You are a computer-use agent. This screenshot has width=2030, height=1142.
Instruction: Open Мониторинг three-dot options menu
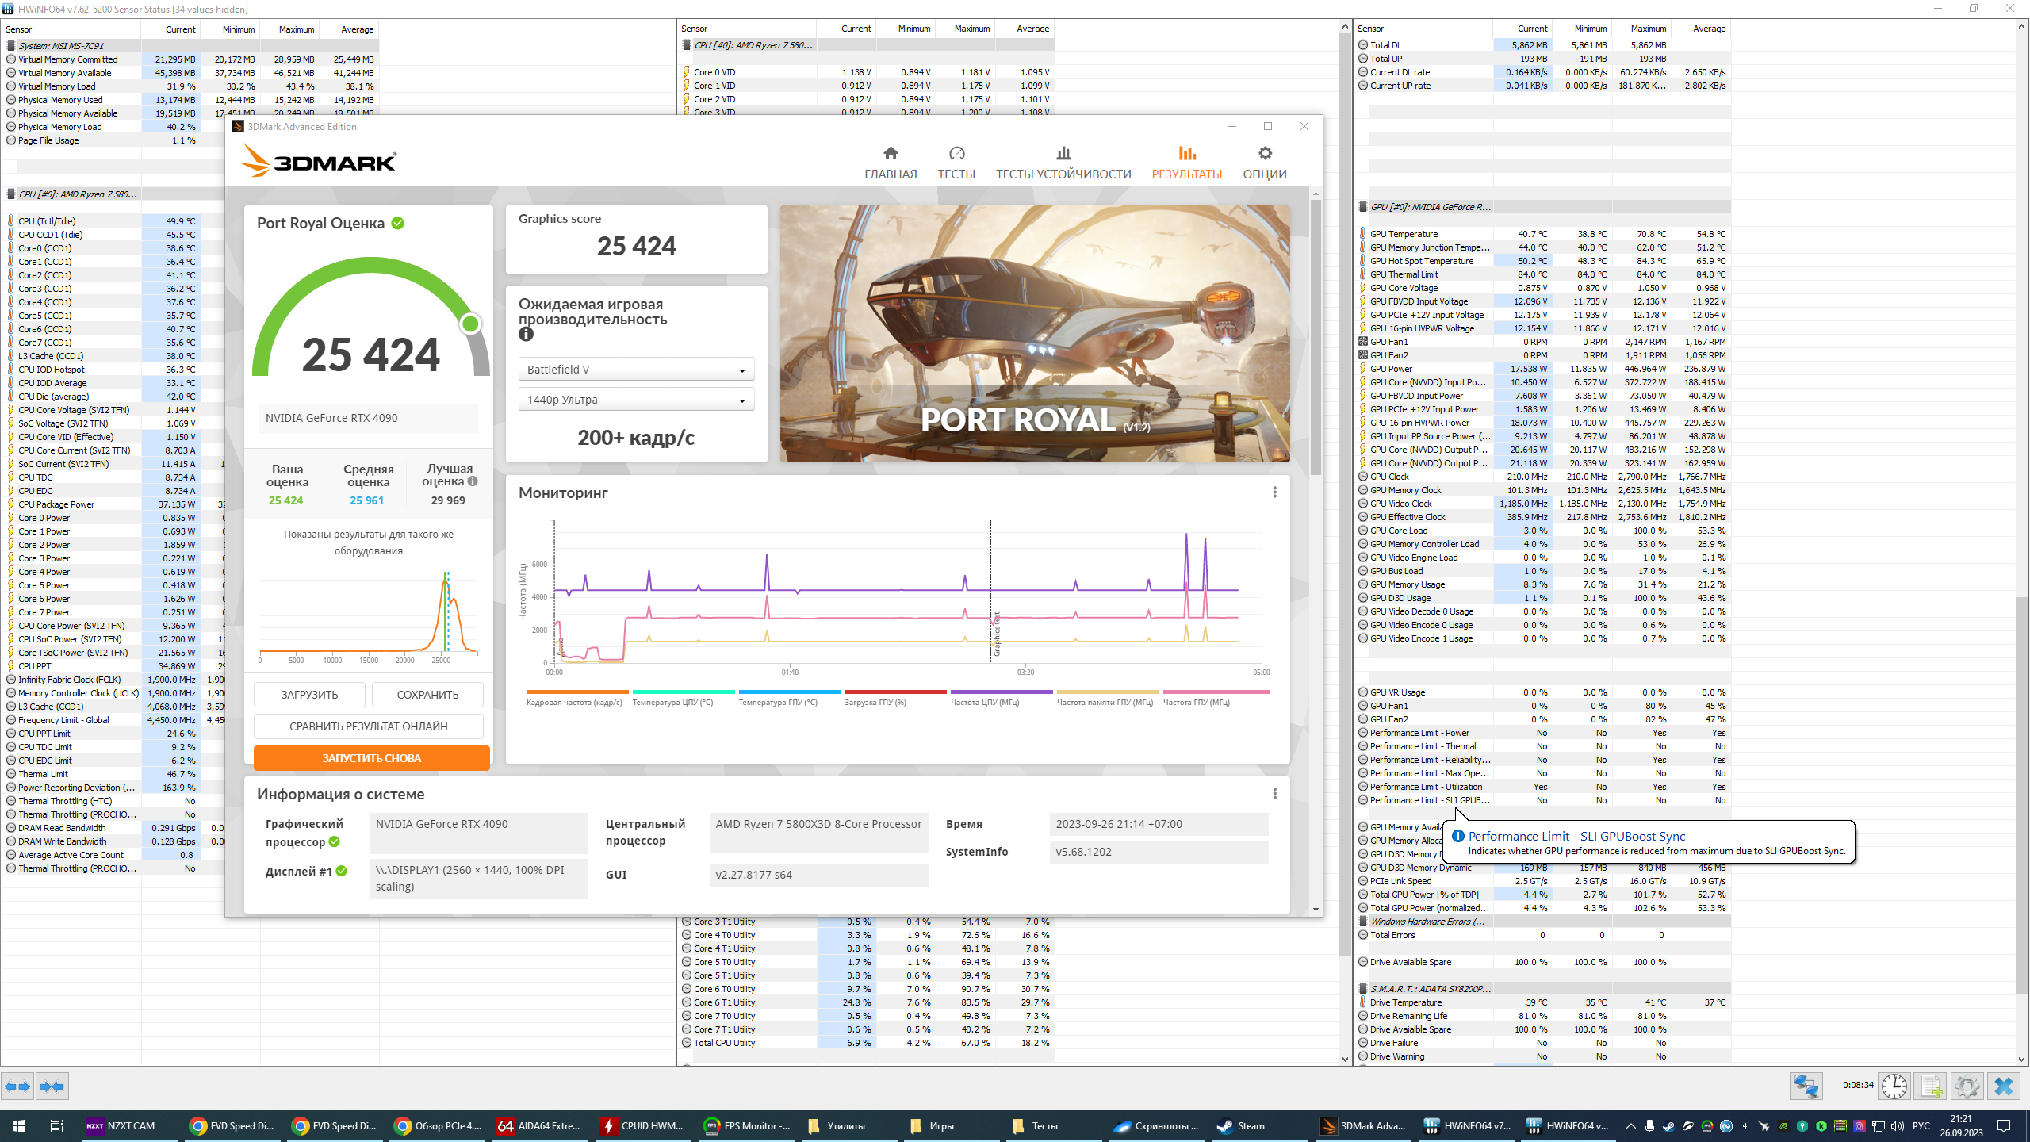[x=1274, y=492]
